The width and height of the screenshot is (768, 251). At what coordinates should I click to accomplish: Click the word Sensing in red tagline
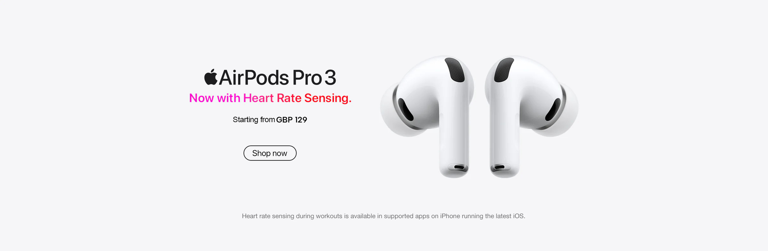pos(328,98)
